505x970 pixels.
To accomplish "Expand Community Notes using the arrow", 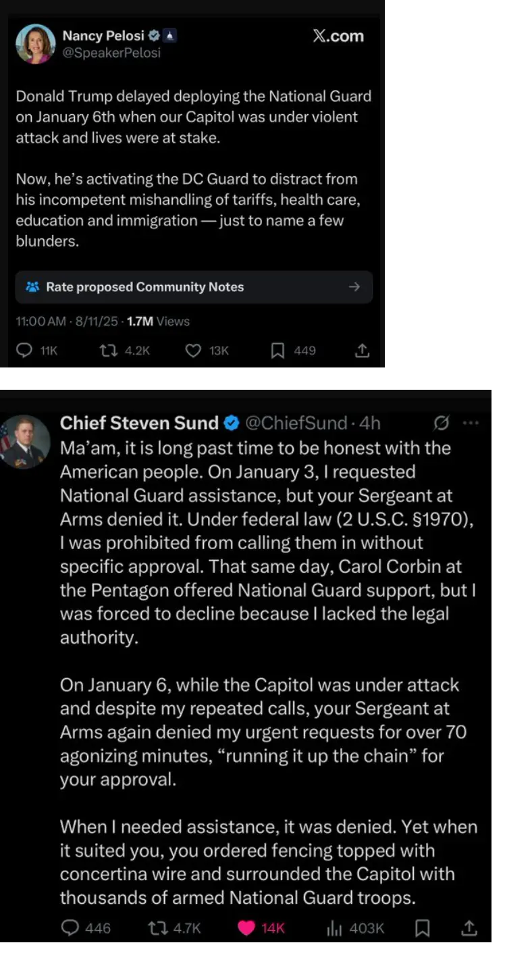I will tap(354, 287).
